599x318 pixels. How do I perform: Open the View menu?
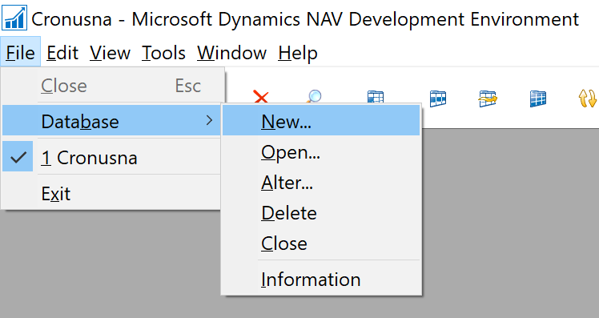pos(110,53)
